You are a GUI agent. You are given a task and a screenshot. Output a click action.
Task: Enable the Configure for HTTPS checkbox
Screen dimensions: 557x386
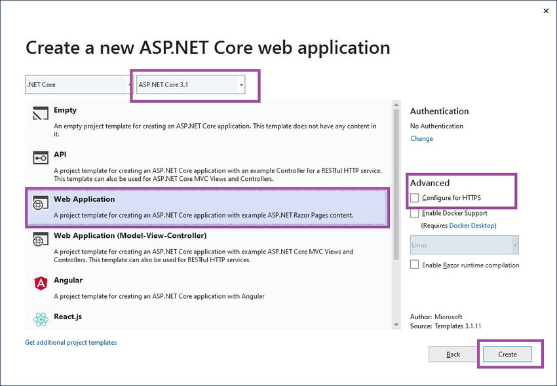coord(414,197)
